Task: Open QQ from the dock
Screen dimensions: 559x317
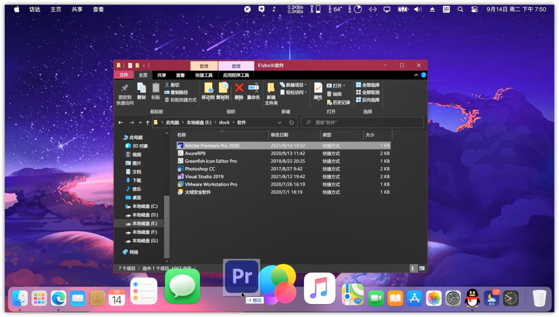Action: (473, 298)
